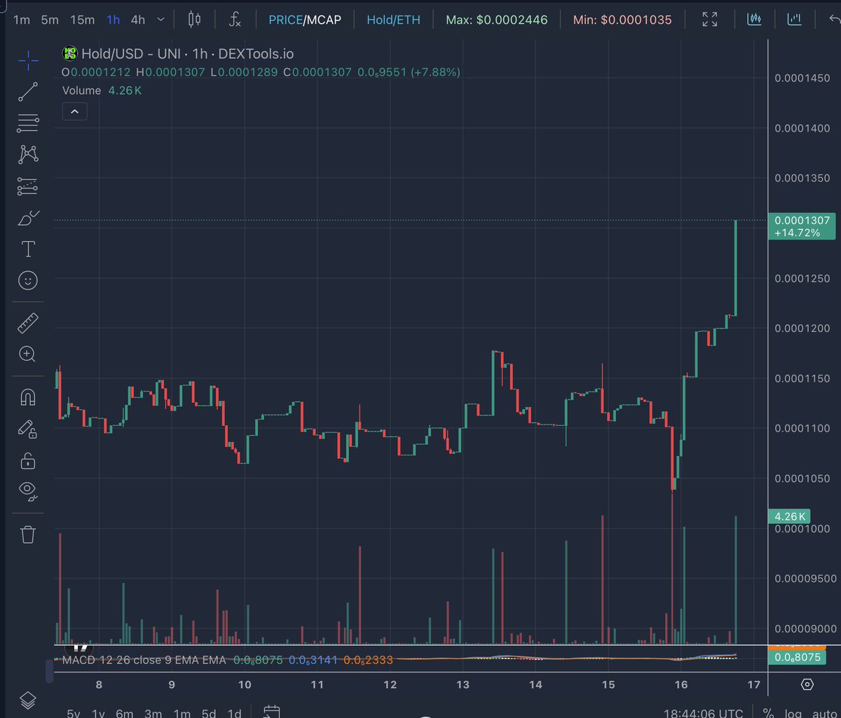Select the text annotation tool
The height and width of the screenshot is (718, 841).
tap(28, 249)
